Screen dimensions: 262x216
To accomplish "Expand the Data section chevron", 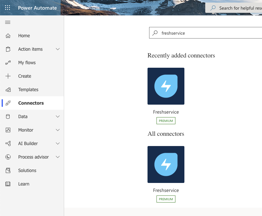I will (x=58, y=117).
